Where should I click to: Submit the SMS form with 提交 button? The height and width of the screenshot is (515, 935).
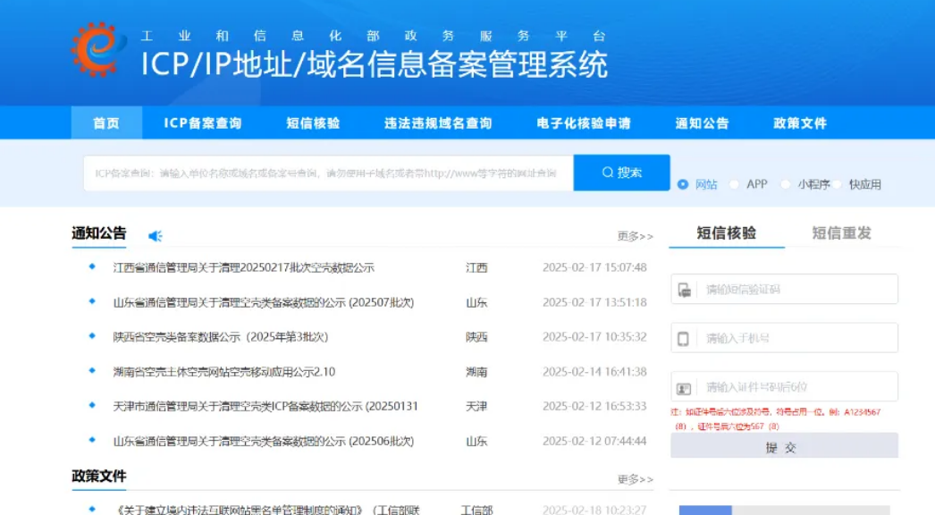click(x=783, y=447)
